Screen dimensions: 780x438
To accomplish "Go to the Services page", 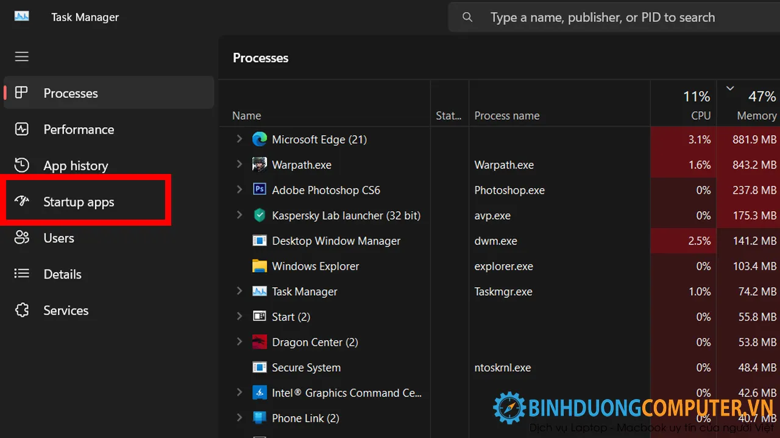I will tap(66, 310).
